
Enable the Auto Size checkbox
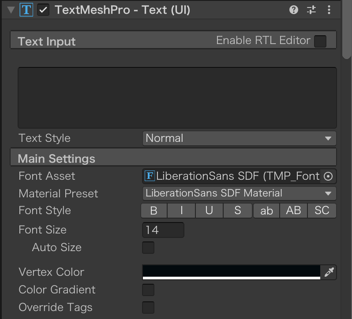tap(148, 248)
